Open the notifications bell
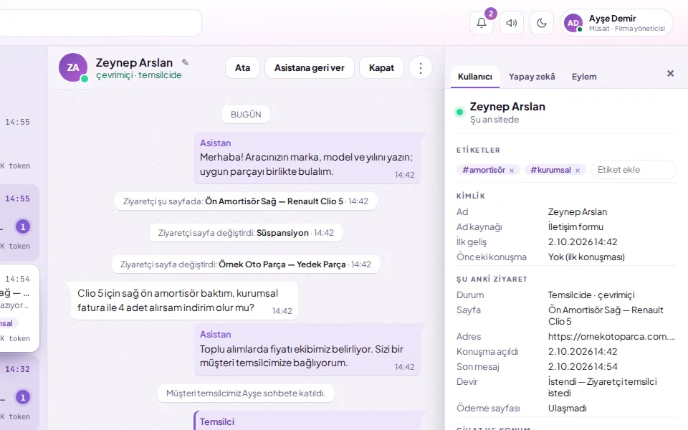This screenshot has height=430, width=688. [x=482, y=23]
